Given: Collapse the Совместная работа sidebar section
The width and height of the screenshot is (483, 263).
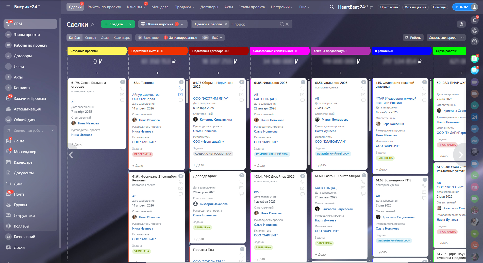Looking at the screenshot, I should point(53,130).
